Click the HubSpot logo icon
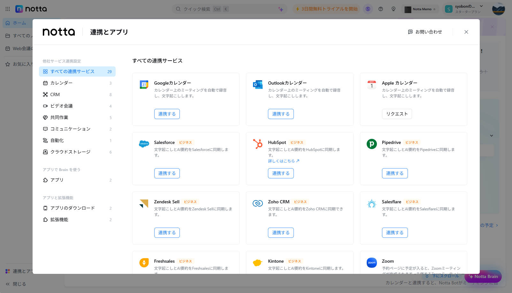512x293 pixels. pyautogui.click(x=258, y=144)
